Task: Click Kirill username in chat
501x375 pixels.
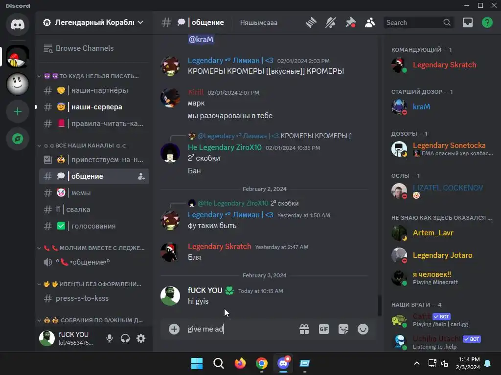Action: point(196,92)
